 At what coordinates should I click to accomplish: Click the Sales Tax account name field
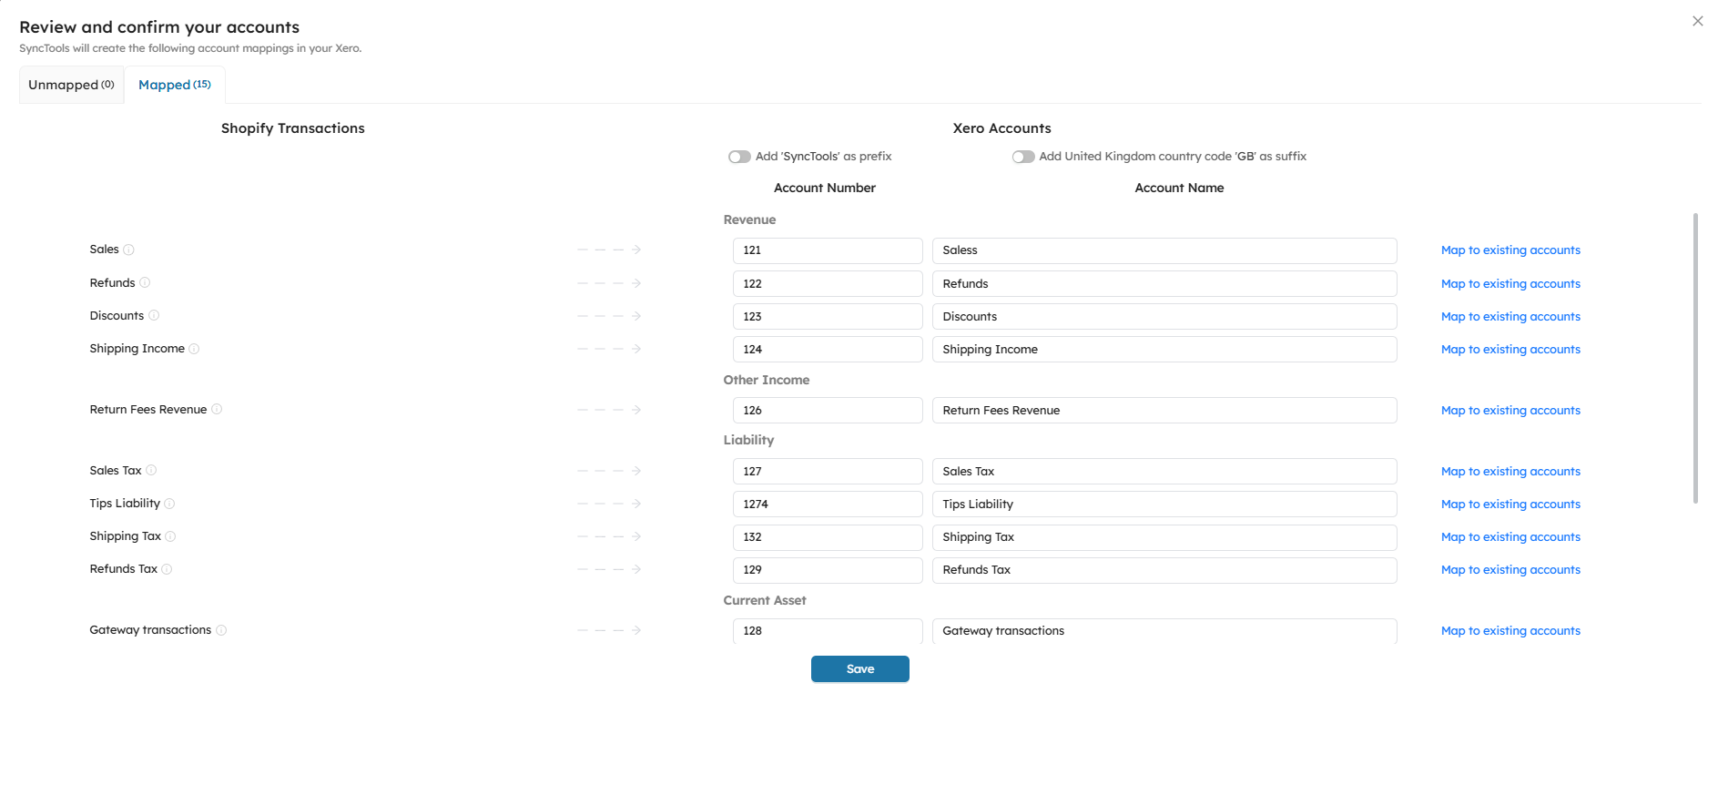tap(1164, 471)
